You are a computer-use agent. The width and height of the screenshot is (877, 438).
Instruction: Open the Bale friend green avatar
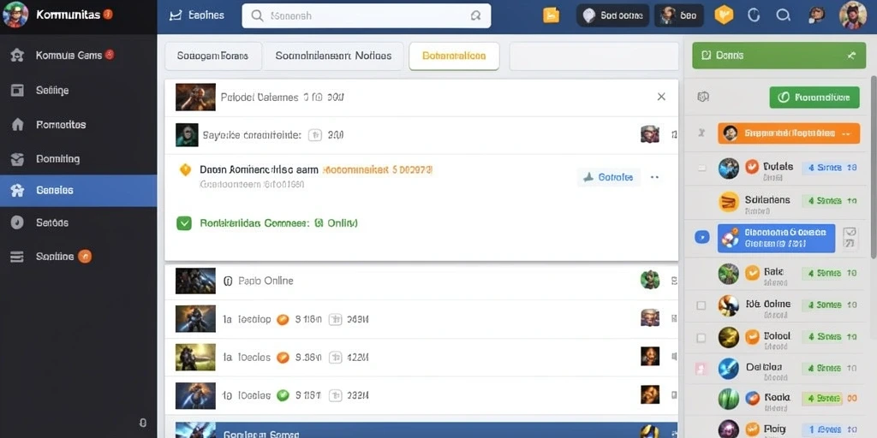point(729,273)
